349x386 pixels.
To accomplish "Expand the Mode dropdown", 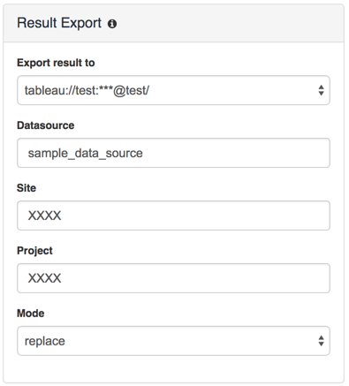I will click(x=173, y=341).
